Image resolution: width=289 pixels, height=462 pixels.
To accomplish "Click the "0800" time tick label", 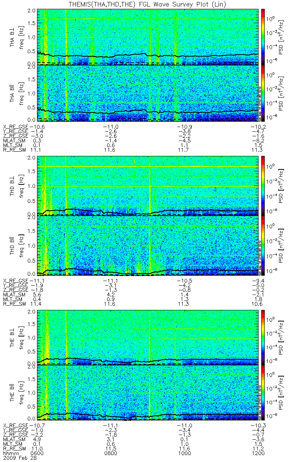I will click(x=111, y=452).
